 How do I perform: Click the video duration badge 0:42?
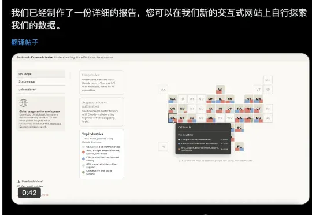(29, 192)
